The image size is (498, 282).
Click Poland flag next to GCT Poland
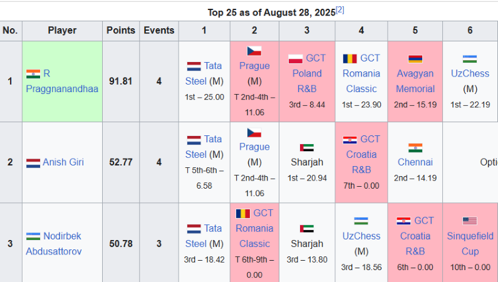click(296, 59)
